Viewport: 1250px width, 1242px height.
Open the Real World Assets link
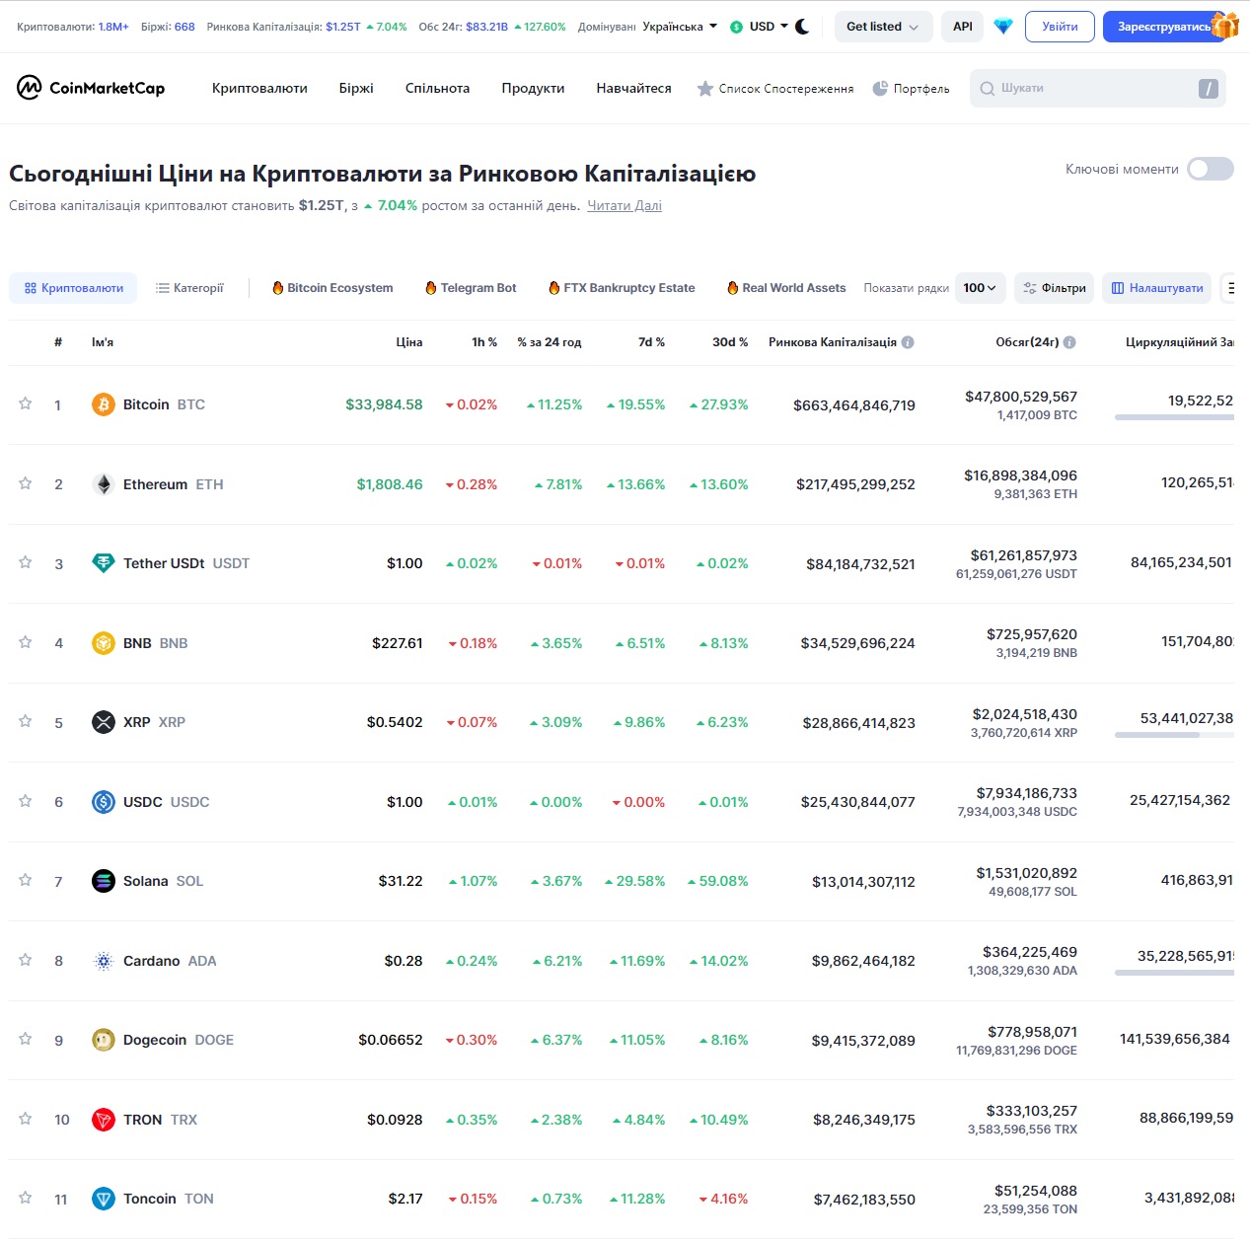coord(786,288)
